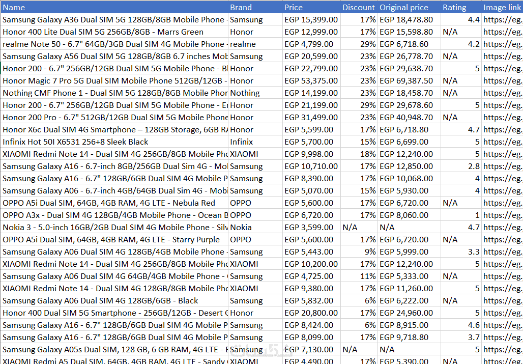Viewport: 523px width, 364px height.
Task: Select price cell EGP 20,800.00
Action: (311, 313)
